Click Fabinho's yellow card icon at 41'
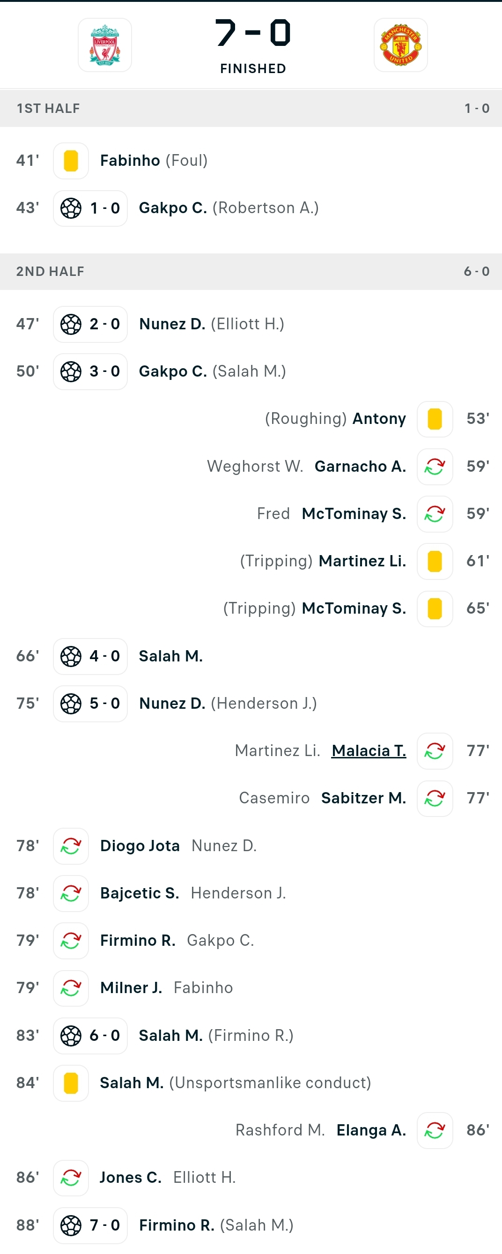The image size is (502, 1254). point(71,161)
